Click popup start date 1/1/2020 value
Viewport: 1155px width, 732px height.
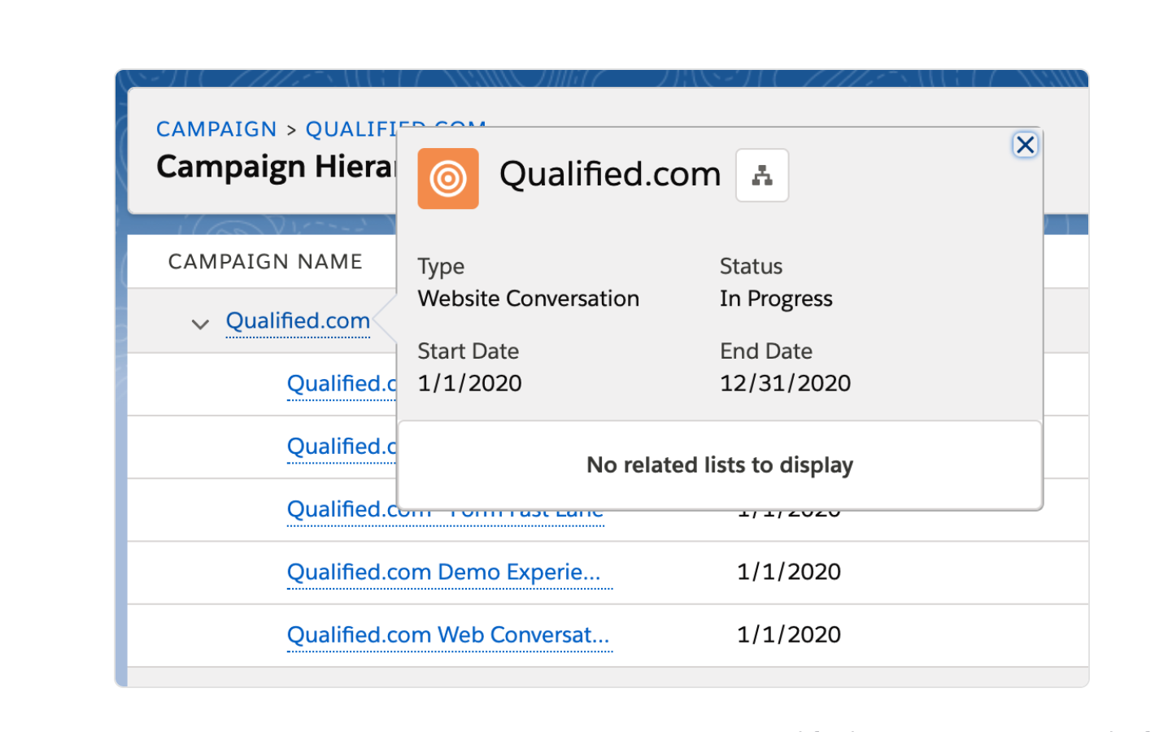pos(469,383)
